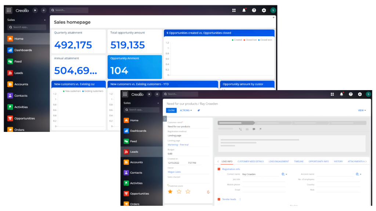Click the call icon on the lead record

239,130
